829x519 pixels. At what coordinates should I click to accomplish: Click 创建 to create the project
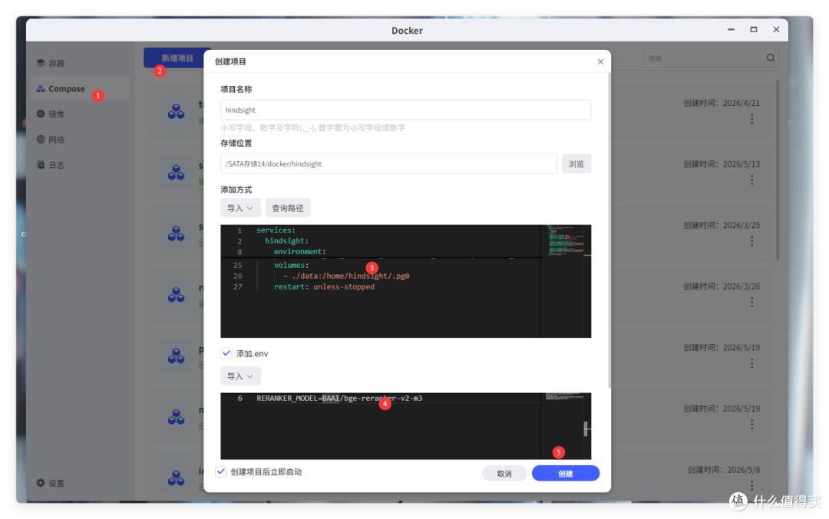(x=565, y=474)
